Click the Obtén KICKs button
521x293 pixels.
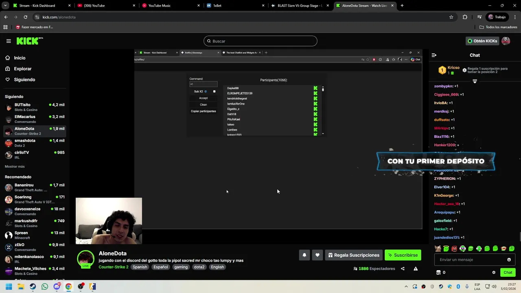tap(482, 41)
